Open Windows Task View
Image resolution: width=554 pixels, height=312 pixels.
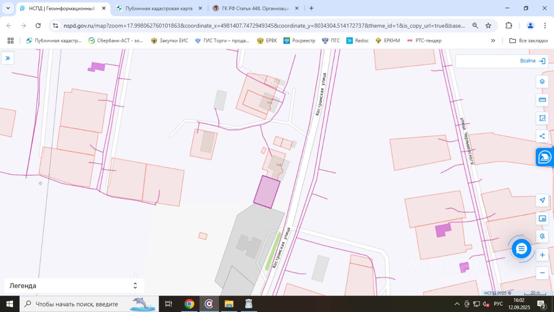pos(169,304)
